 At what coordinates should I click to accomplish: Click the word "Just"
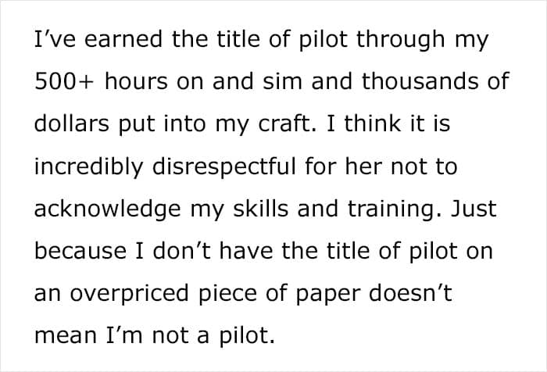[x=474, y=209]
